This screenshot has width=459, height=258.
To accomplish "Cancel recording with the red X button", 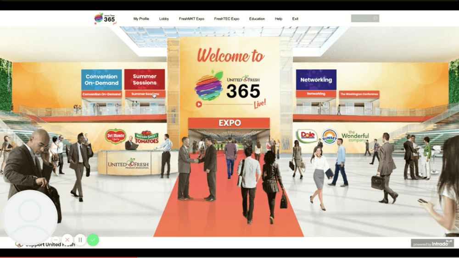I will point(67,240).
